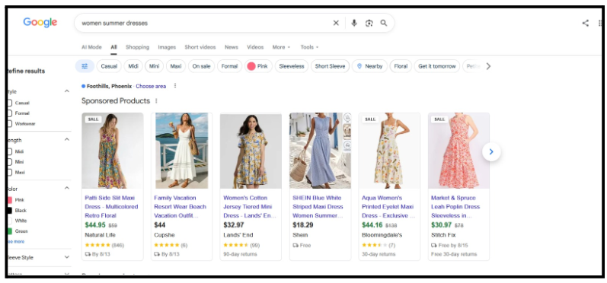Select the Nearby location chip

369,66
